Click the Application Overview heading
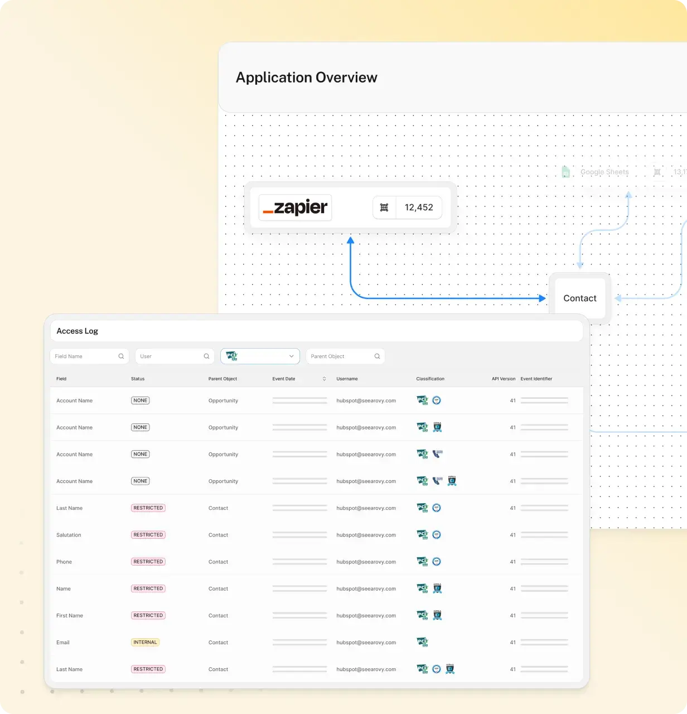687x714 pixels. coord(307,78)
